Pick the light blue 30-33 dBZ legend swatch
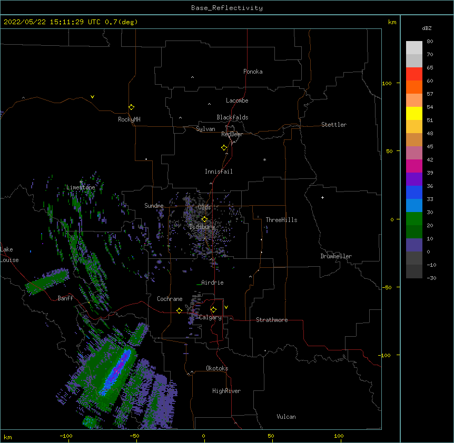454x443 pixels. coord(414,205)
